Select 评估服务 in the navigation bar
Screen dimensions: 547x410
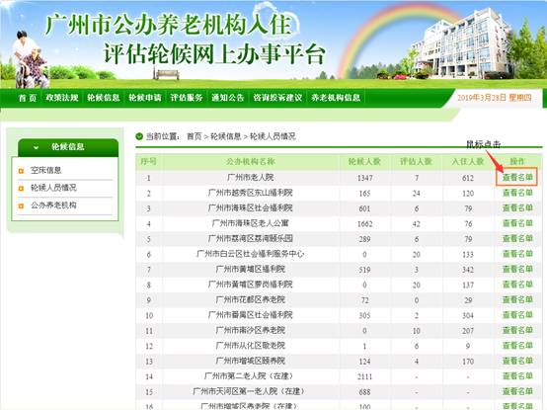(187, 98)
